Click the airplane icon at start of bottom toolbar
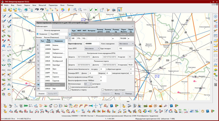The image size is (219, 121). 10,106
